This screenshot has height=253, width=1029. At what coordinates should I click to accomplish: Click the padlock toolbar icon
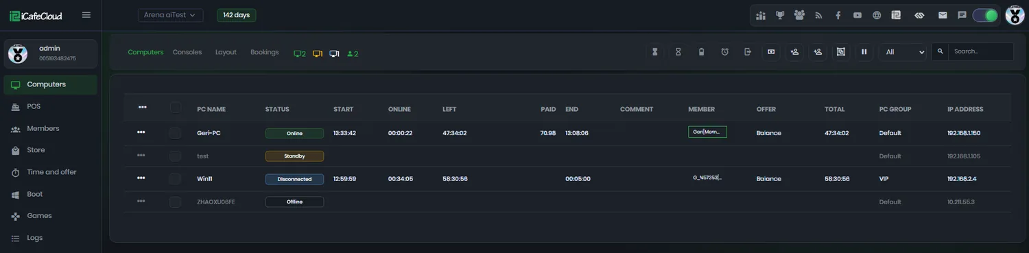pyautogui.click(x=701, y=51)
